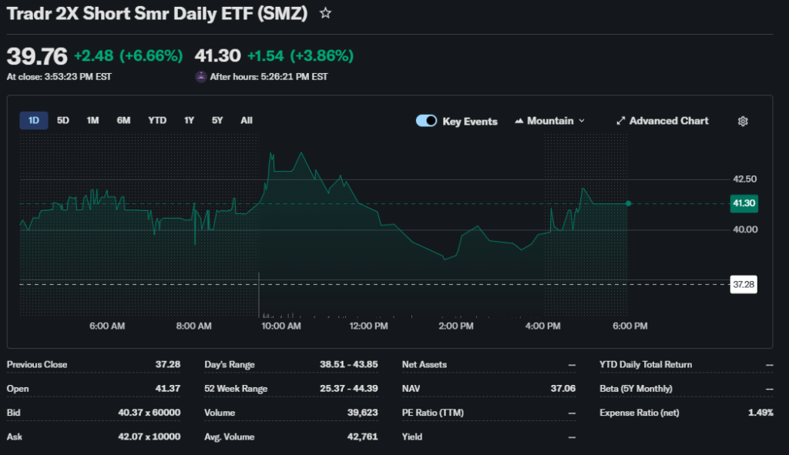789x455 pixels.
Task: Click the green 41.30 price label
Action: [744, 203]
